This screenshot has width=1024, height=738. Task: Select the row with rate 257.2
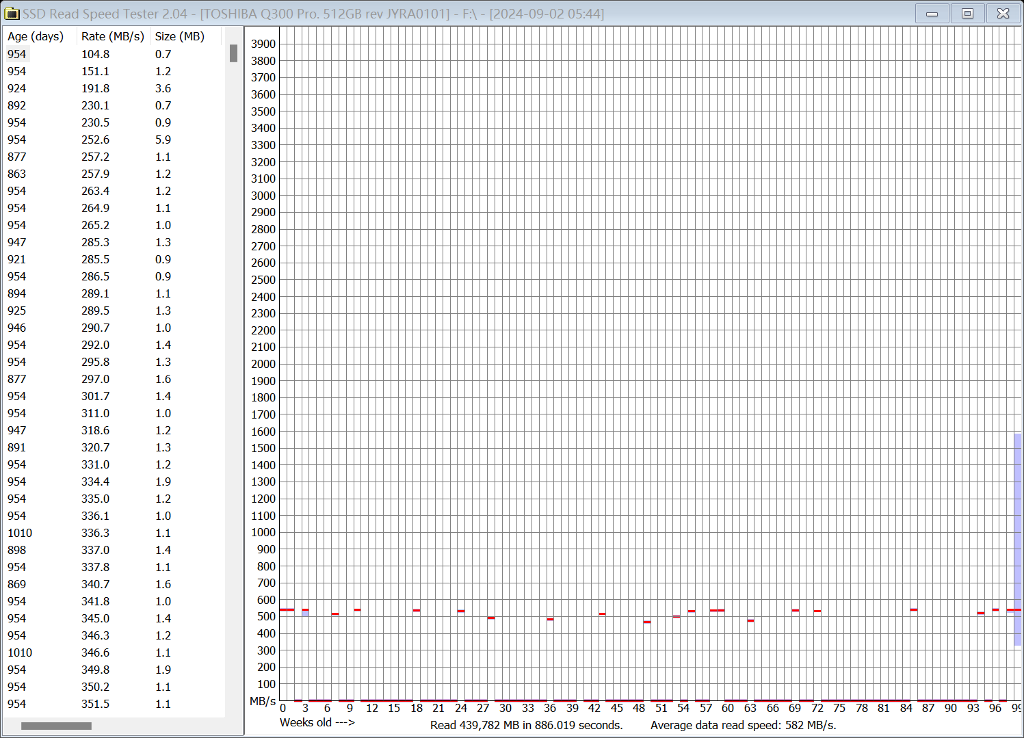(114, 157)
